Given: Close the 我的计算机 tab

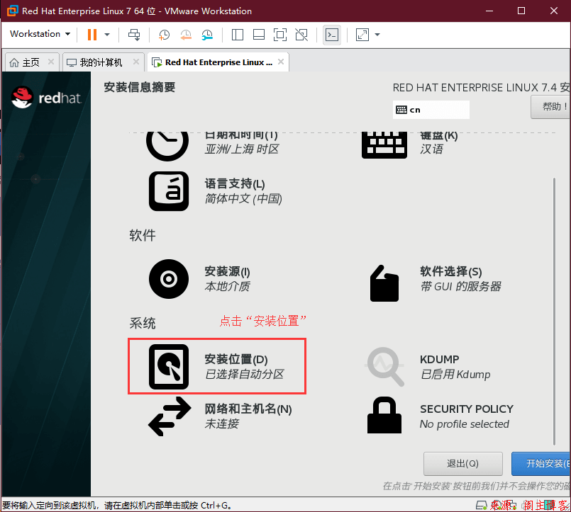Looking at the screenshot, I should click(x=136, y=62).
